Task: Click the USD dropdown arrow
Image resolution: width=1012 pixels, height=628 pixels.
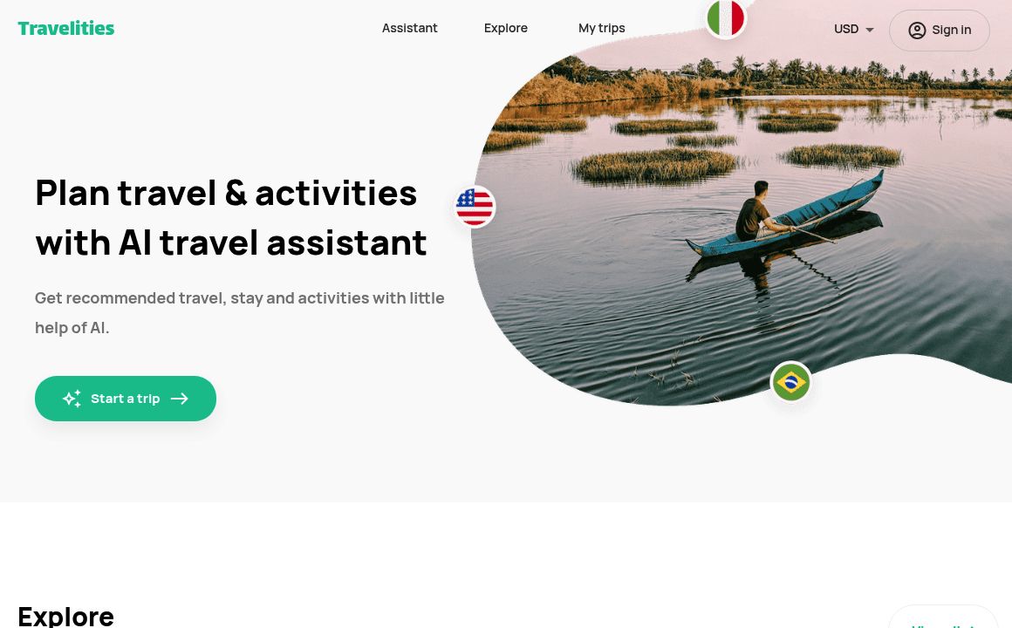Action: (x=870, y=30)
